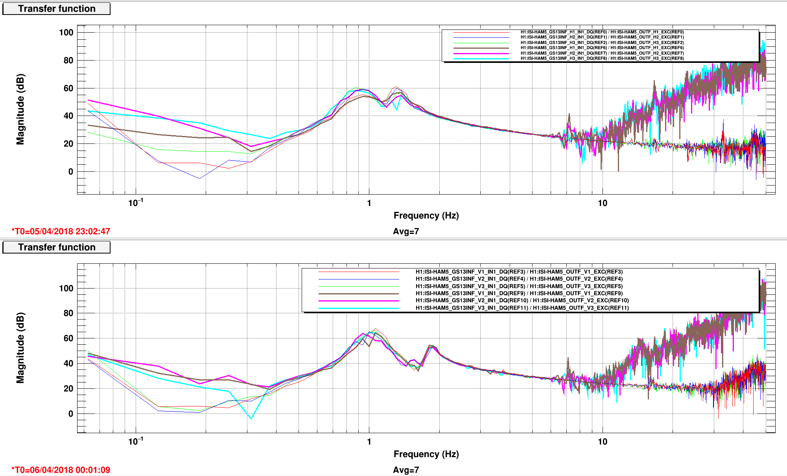The width and height of the screenshot is (787, 476).
Task: Click the top plot's Magnitude (dB) axis label
Action: 20,109
